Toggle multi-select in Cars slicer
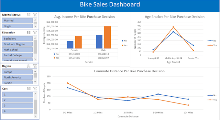 point(29,89)
